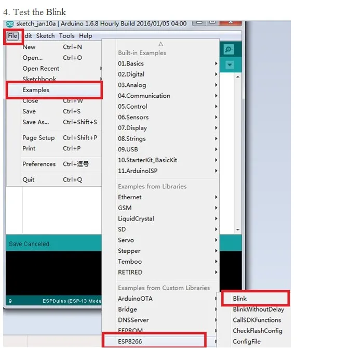The width and height of the screenshot is (349, 348).
Task: Select the Examples menu entry
Action: pyautogui.click(x=55, y=90)
